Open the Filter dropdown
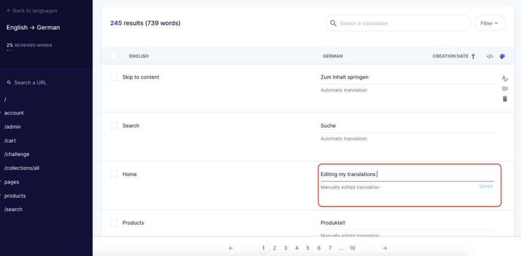Screen dimensions: 521x256 coord(489,23)
